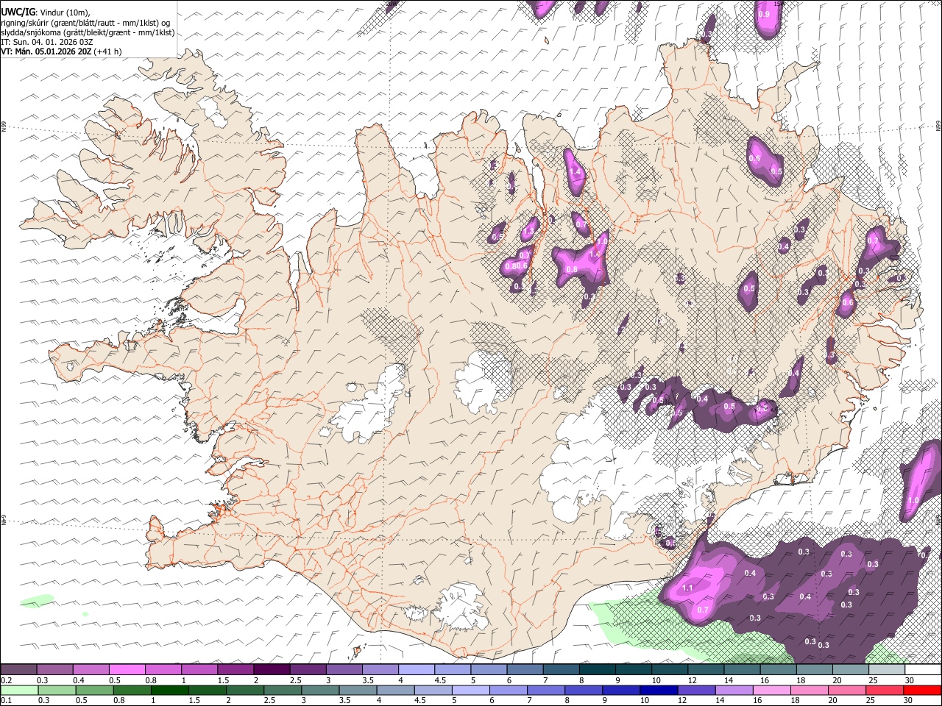The width and height of the screenshot is (942, 706).
Task: Choose the upper legend swatch between 1 and 1.5
Action: tap(199, 669)
